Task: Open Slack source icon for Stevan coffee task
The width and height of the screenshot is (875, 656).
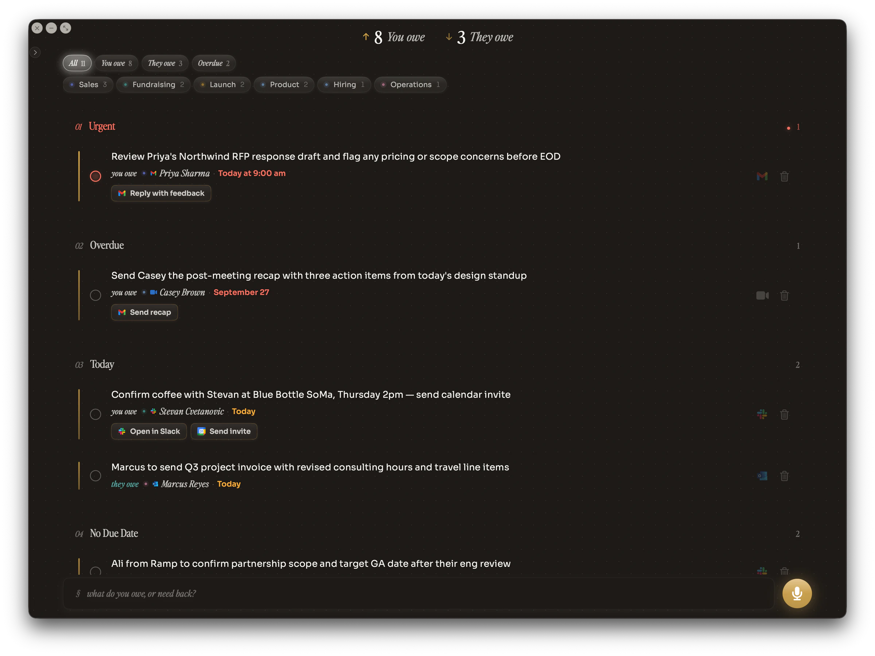Action: point(762,414)
